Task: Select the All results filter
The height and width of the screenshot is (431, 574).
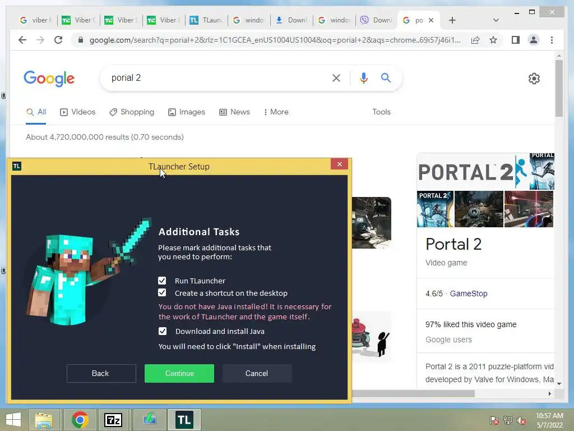Action: pyautogui.click(x=36, y=112)
